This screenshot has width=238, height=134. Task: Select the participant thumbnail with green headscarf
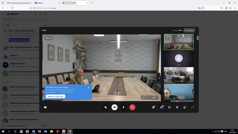click(179, 92)
